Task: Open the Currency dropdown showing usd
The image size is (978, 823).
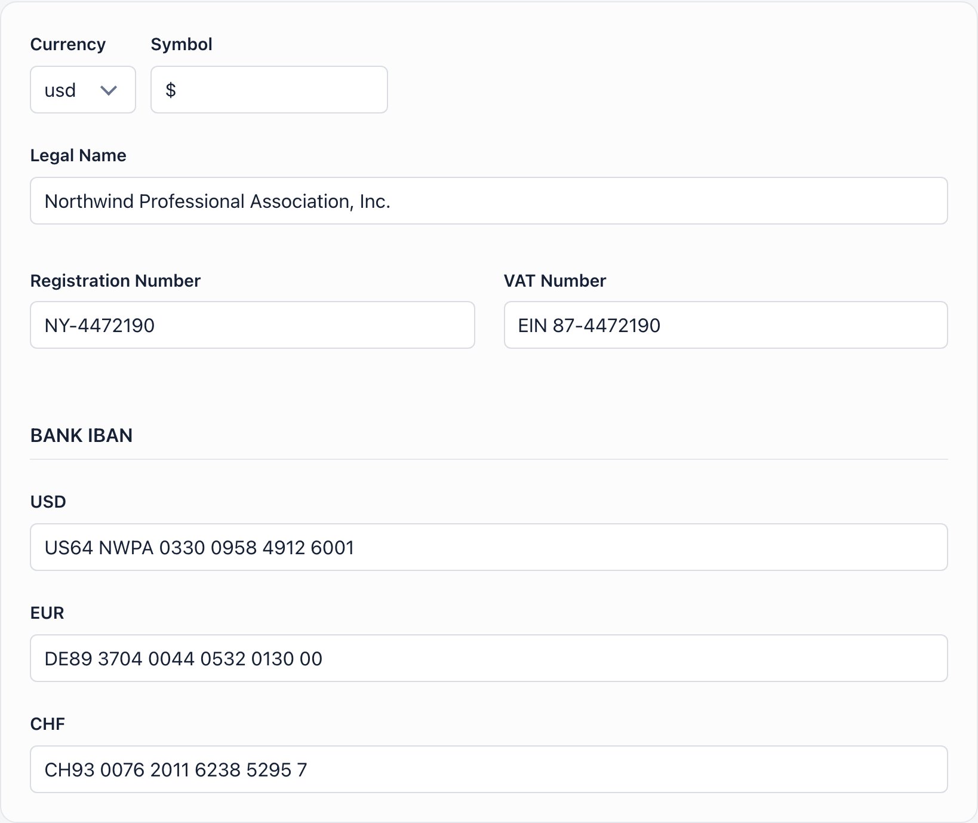Action: click(x=83, y=90)
